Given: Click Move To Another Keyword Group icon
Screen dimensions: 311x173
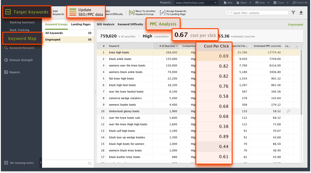Looking at the screenshot, I should click(x=131, y=13).
